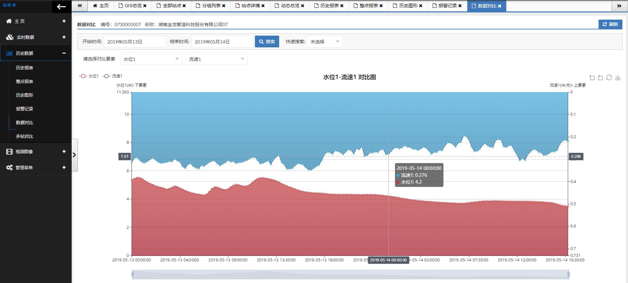628x283 pixels.
Task: Open the 流速1 comparison element dropdown
Action: 216,59
